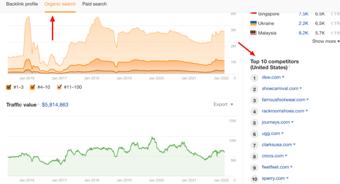340x184 pixels.
Task: Open sperry.com competitor link
Action: [x=273, y=178]
